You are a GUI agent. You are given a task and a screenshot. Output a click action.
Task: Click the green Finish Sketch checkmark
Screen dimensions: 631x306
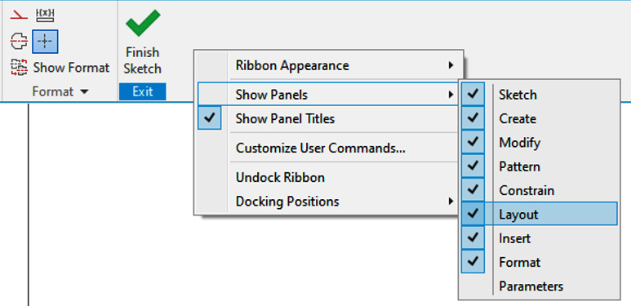143,23
